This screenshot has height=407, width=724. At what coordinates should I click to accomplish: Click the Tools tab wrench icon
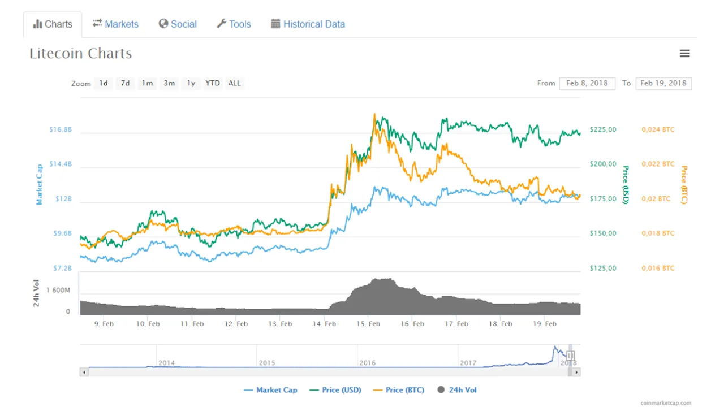pyautogui.click(x=222, y=24)
